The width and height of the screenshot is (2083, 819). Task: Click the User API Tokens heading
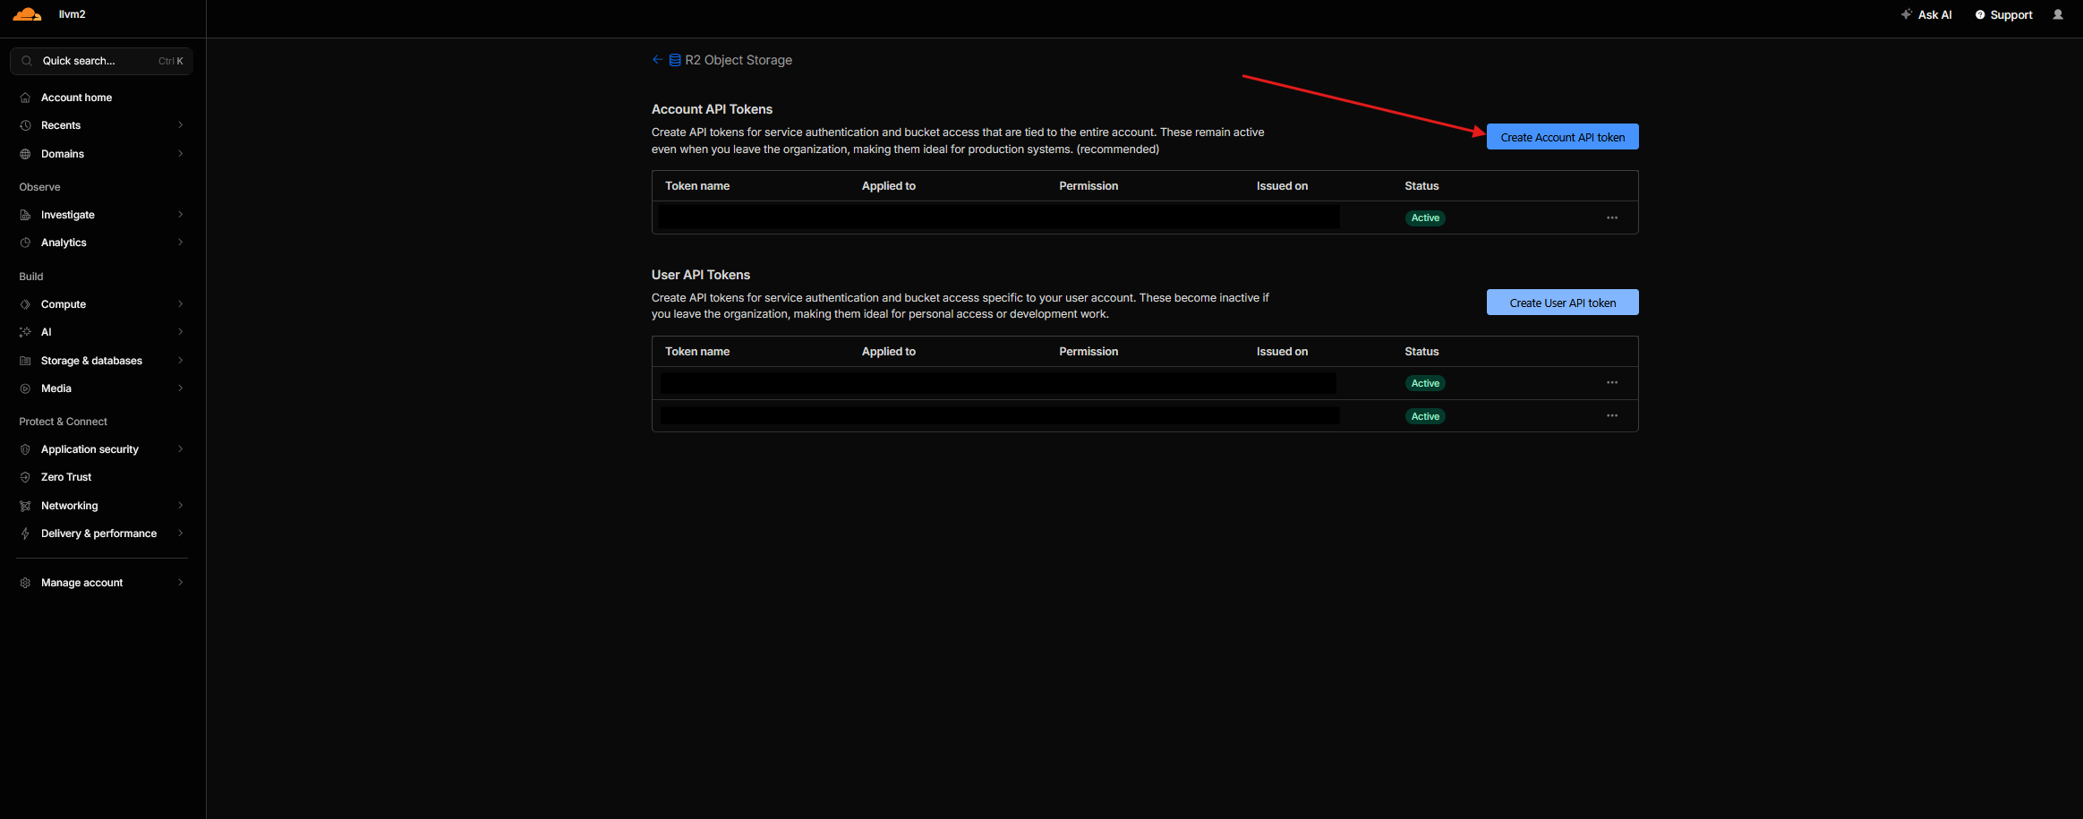pyautogui.click(x=701, y=275)
